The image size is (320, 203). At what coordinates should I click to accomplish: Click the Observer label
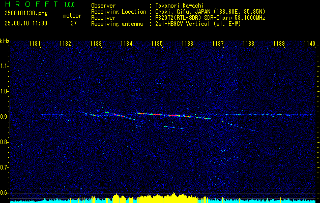click(103, 6)
